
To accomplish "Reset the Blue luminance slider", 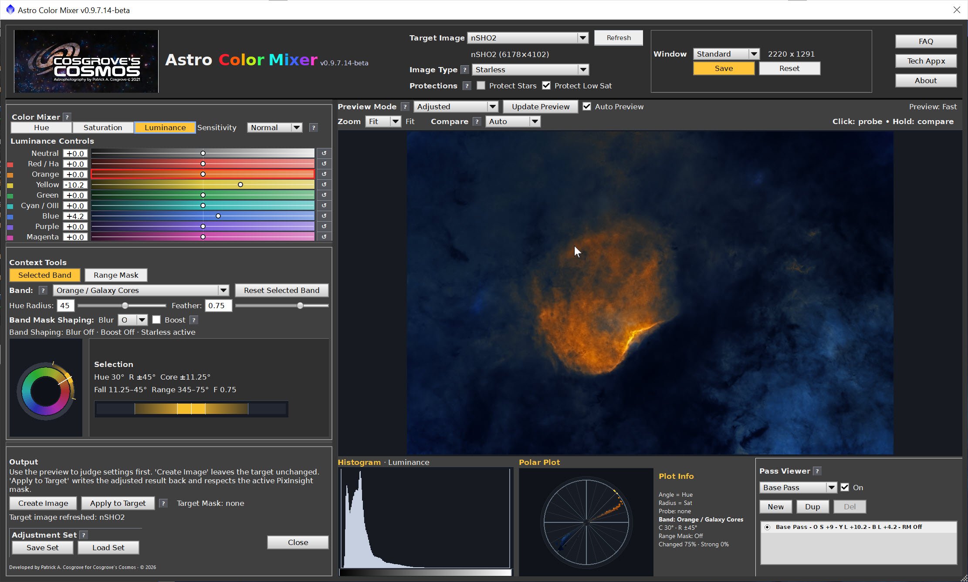I will pos(324,216).
